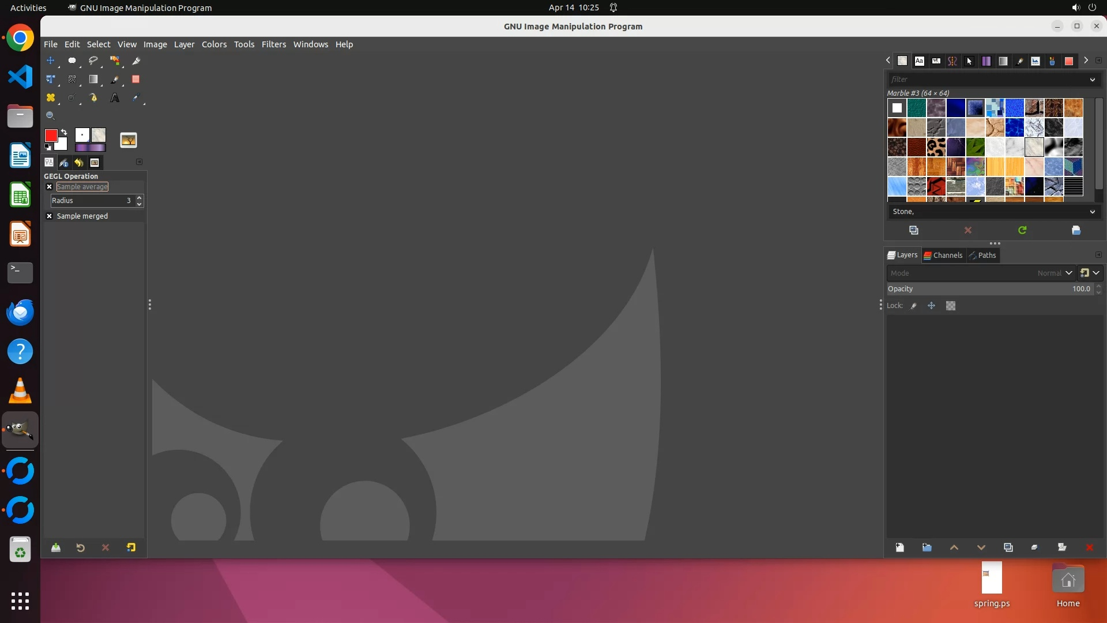The height and width of the screenshot is (623, 1107).
Task: Create a new layer icon
Action: point(899,547)
